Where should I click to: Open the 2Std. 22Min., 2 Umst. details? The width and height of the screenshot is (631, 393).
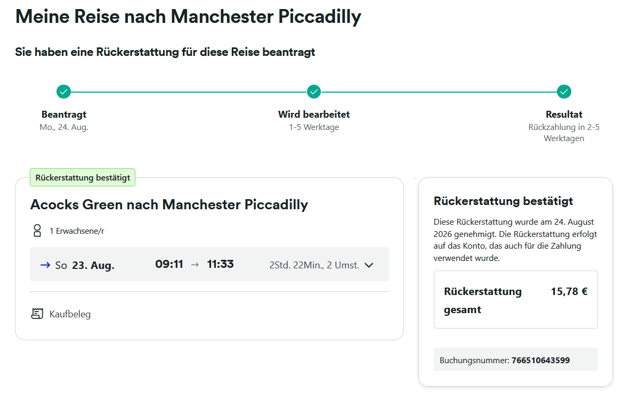coord(314,265)
